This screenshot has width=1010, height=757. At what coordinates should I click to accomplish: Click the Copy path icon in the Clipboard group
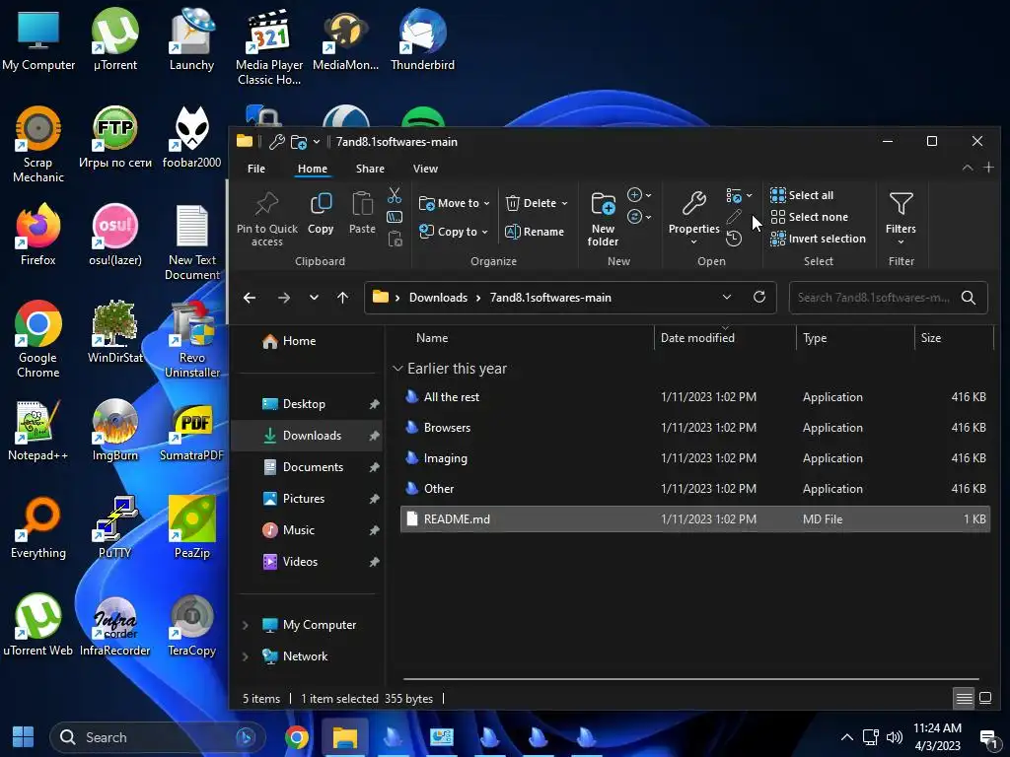pos(395,218)
